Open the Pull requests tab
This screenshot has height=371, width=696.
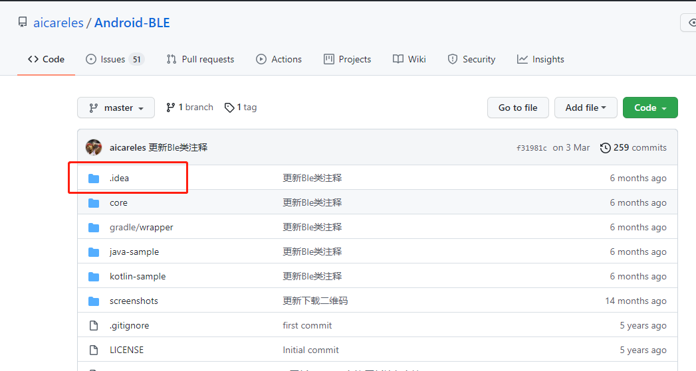click(x=200, y=59)
